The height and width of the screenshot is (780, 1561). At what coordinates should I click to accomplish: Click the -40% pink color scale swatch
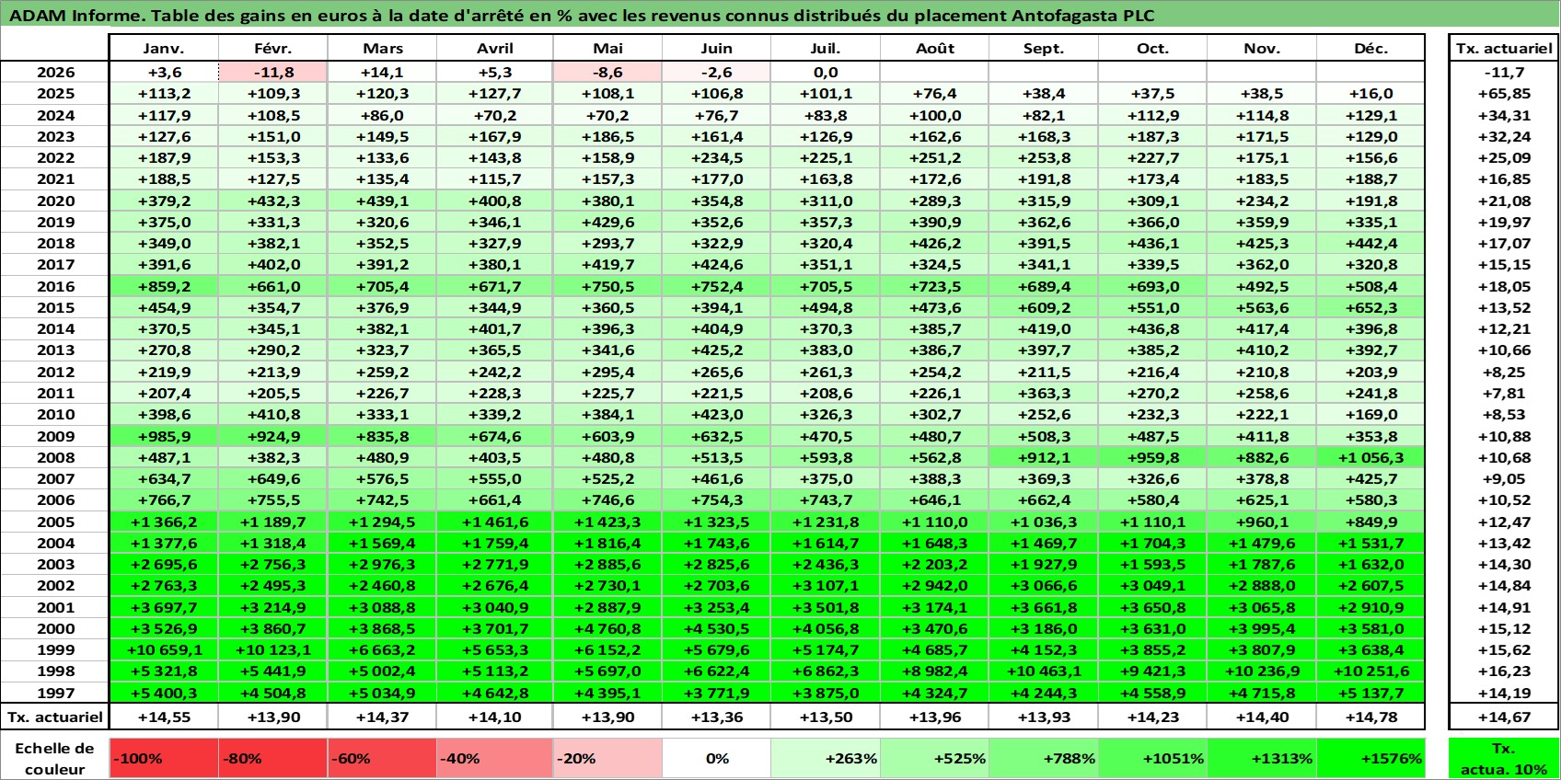(494, 758)
